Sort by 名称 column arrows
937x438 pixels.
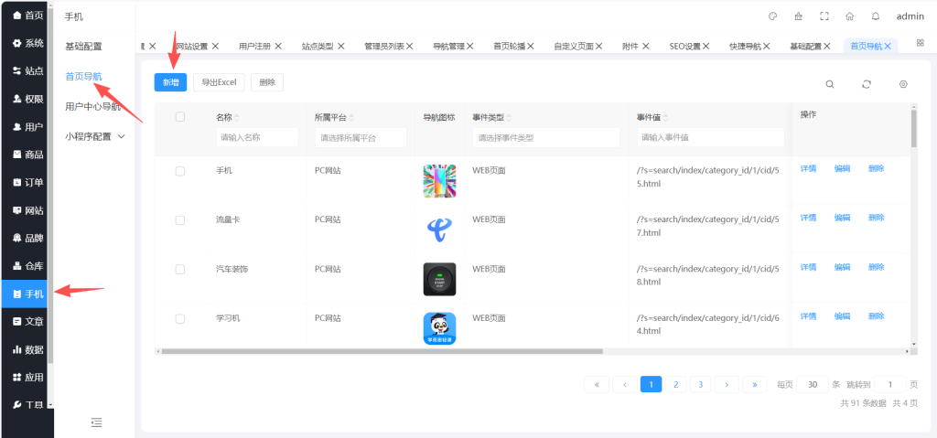(x=237, y=117)
